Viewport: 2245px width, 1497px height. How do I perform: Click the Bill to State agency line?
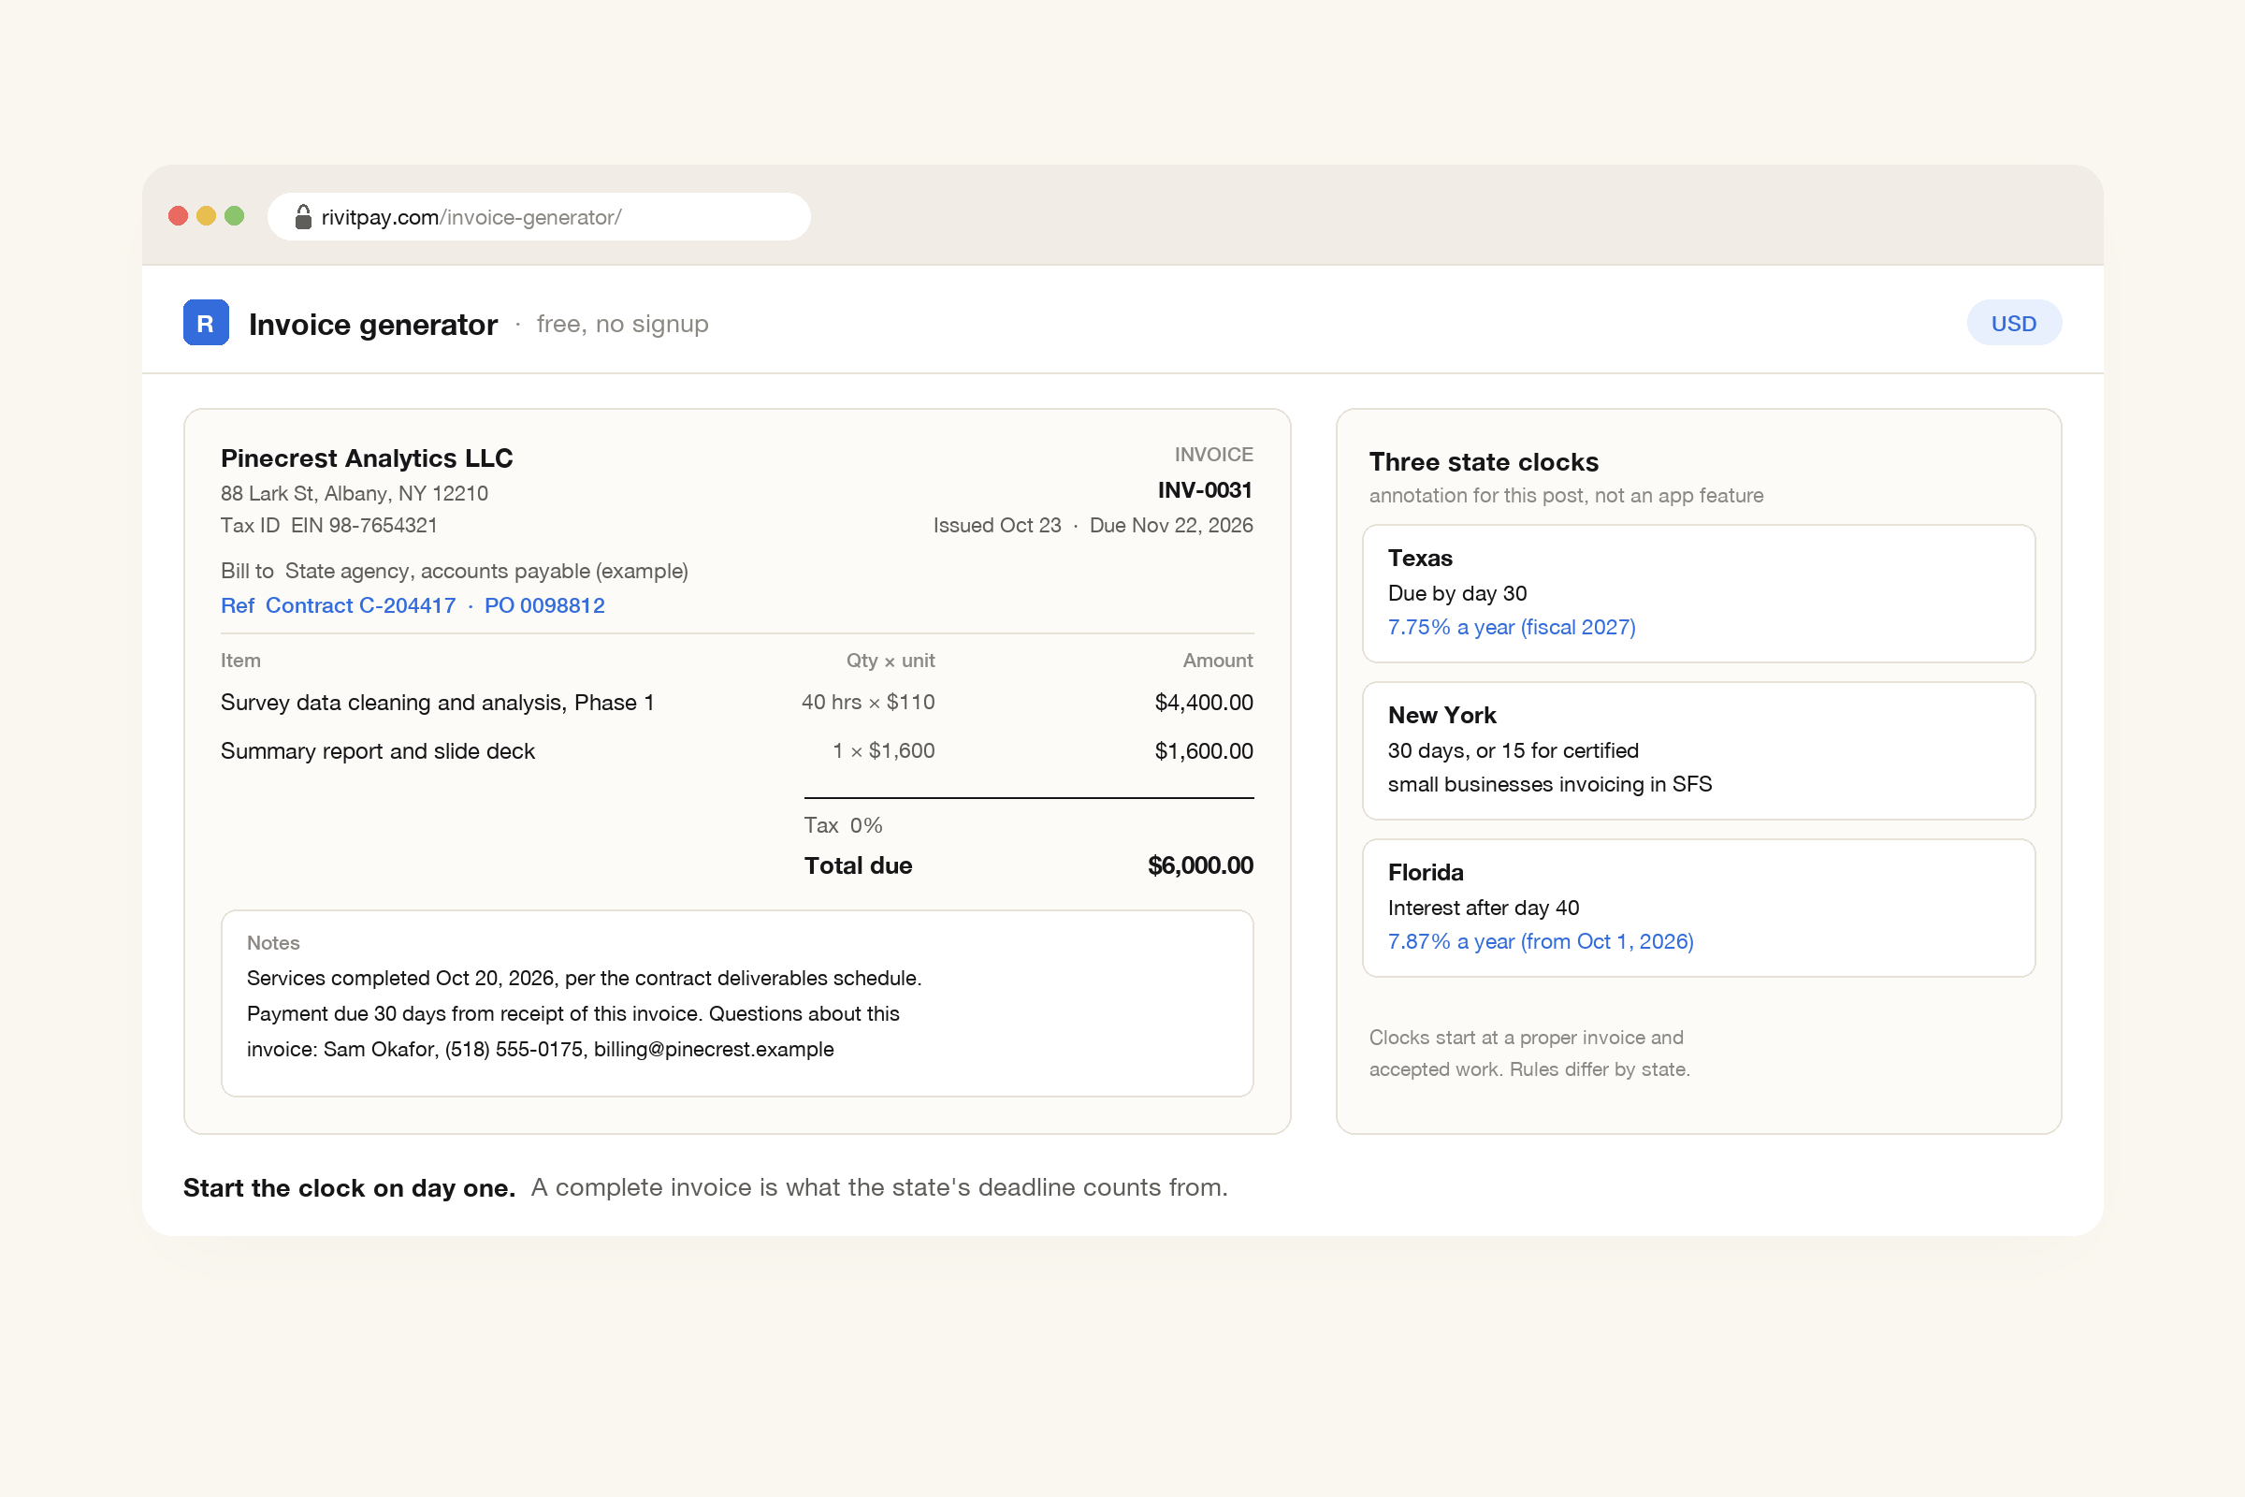pyautogui.click(x=454, y=571)
